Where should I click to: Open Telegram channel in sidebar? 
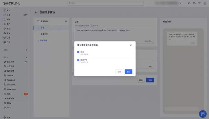11,85
